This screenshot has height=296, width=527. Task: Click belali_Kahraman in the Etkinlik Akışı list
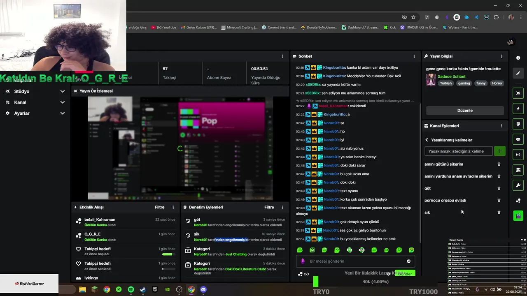pos(100,220)
